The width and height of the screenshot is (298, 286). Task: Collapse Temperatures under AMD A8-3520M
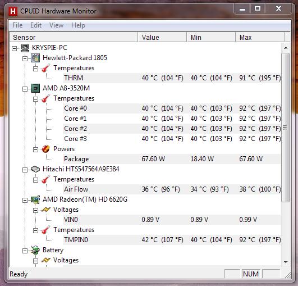click(x=35, y=99)
